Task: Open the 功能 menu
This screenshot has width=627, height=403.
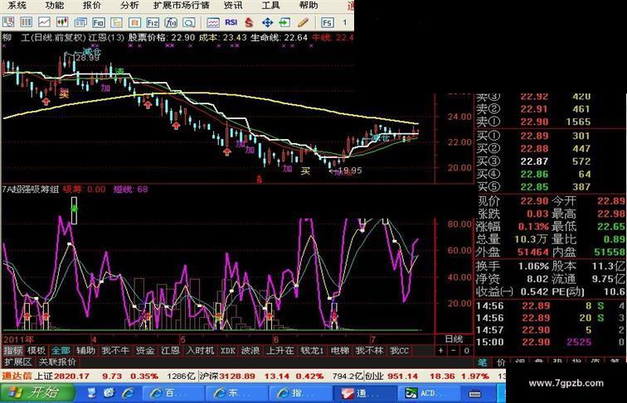Action: tap(55, 5)
